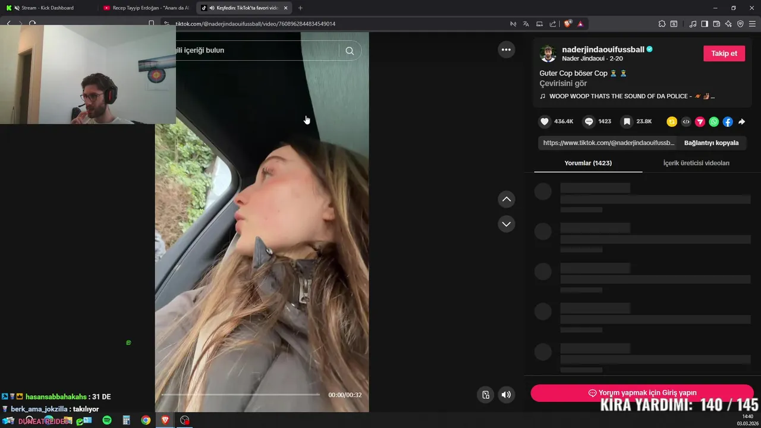Bookmark the video with the save icon
761x428 pixels.
click(x=627, y=121)
